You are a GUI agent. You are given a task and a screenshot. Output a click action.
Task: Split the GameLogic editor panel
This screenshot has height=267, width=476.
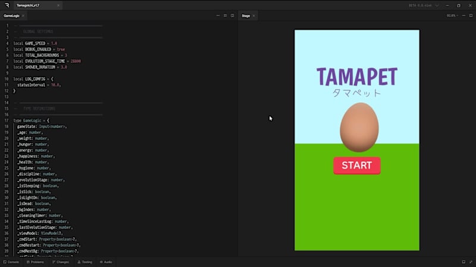(233, 15)
